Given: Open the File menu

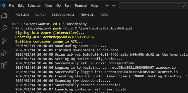Looking at the screenshot, I should [12, 5].
